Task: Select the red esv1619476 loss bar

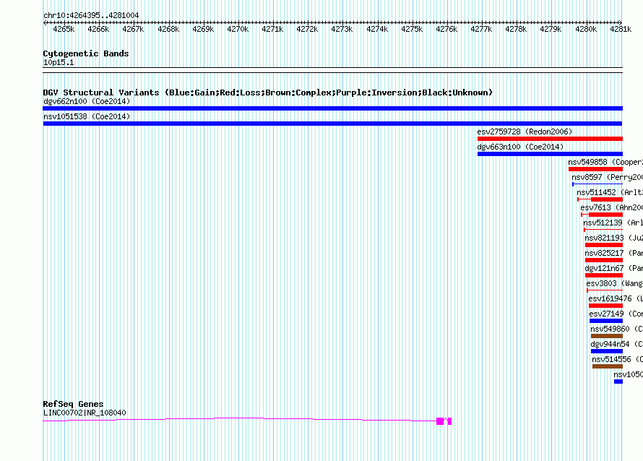Action: [x=605, y=306]
